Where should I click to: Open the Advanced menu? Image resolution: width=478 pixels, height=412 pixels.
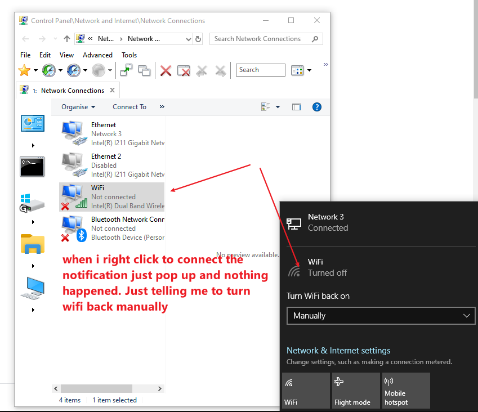(x=97, y=55)
